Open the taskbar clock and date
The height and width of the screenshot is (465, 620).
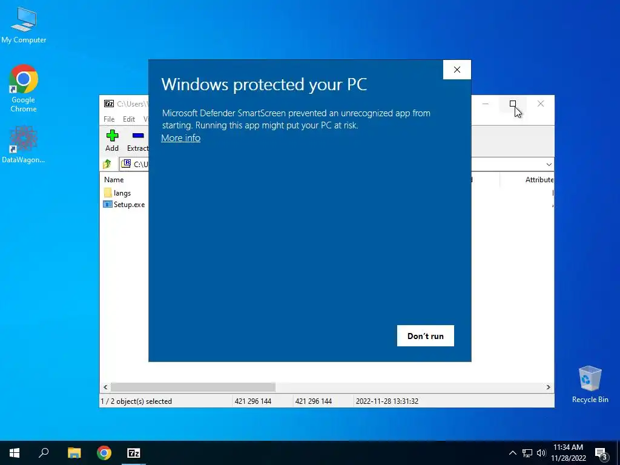coord(568,453)
